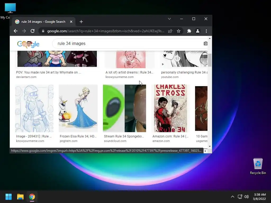This screenshot has height=203, width=271.
Task: Open the Windows Start menu
Action: click(8, 197)
